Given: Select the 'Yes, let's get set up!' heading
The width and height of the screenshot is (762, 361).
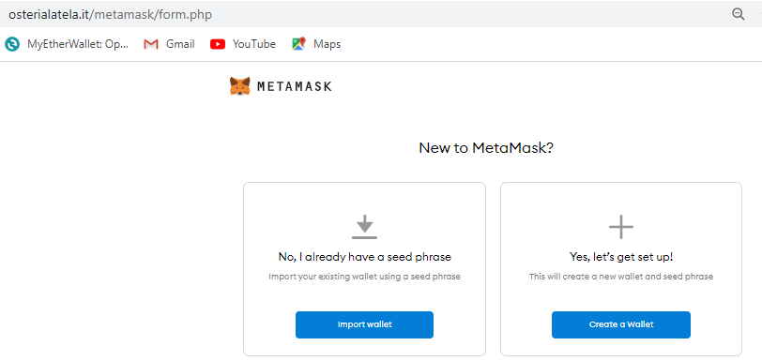Looking at the screenshot, I should pyautogui.click(x=621, y=257).
